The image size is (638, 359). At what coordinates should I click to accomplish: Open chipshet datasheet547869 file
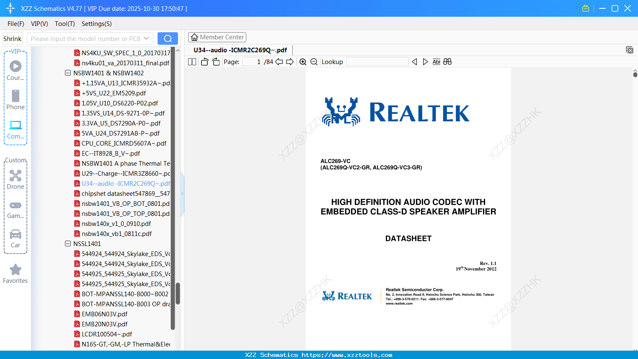point(122,193)
